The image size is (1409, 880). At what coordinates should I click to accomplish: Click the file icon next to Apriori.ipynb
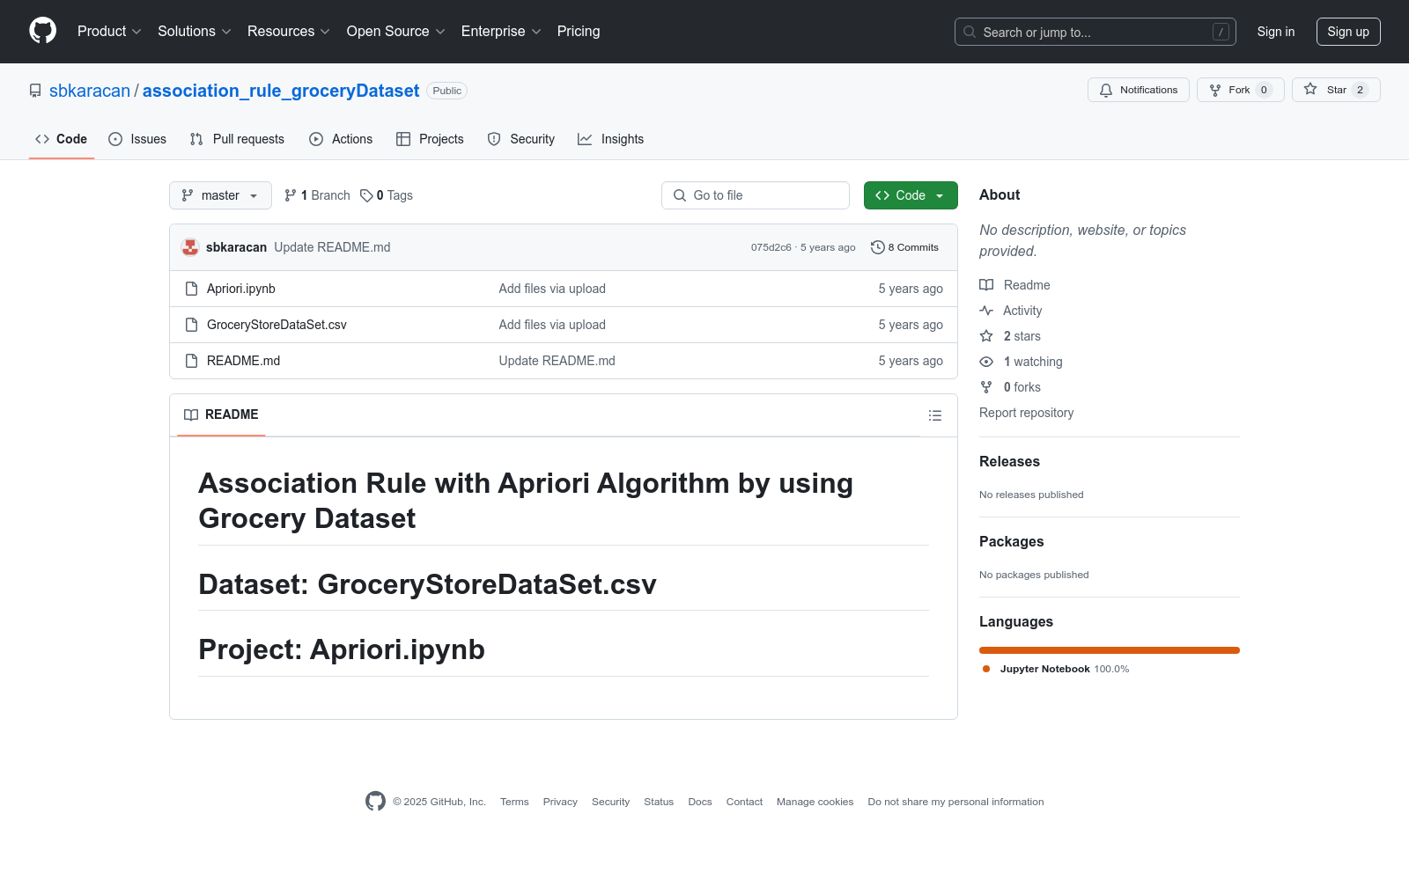191,289
